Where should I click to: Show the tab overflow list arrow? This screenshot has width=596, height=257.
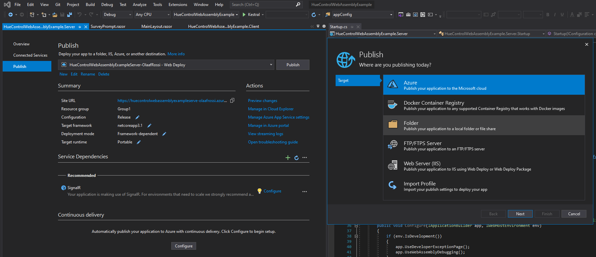point(318,26)
